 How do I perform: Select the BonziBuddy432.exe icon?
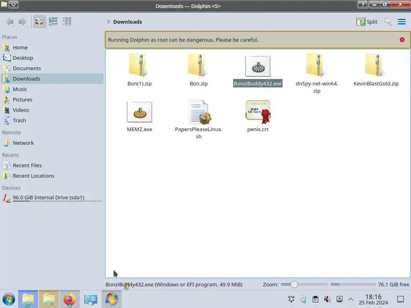258,66
